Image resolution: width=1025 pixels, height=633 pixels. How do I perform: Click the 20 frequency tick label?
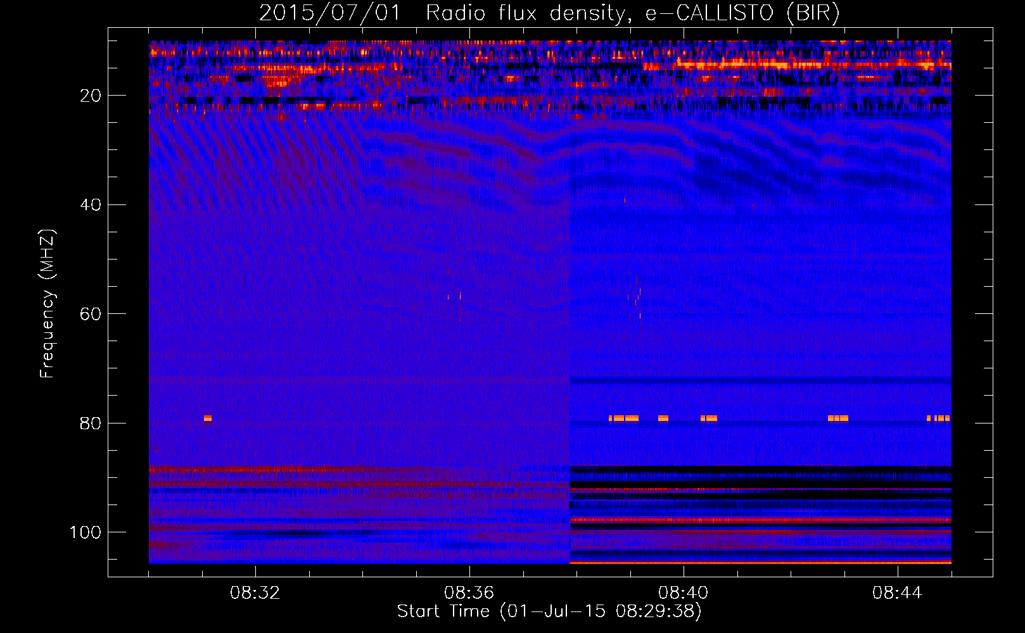click(x=91, y=96)
